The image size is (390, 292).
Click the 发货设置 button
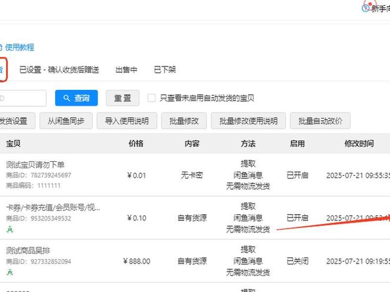[17, 121]
